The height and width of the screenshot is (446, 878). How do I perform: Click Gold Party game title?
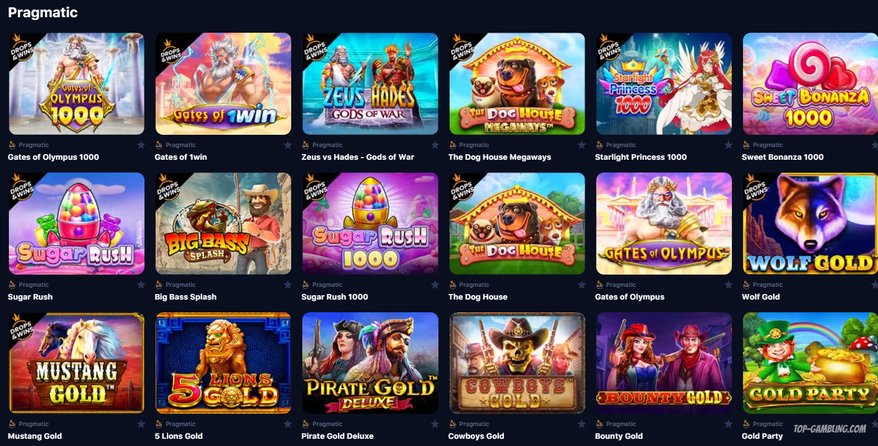(x=762, y=436)
